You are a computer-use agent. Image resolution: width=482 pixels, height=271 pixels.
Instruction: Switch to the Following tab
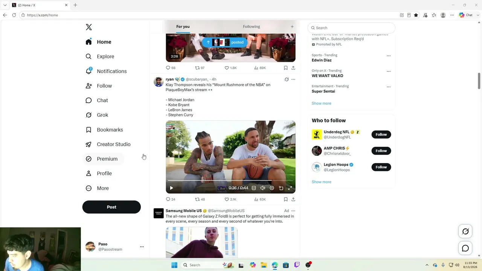(252, 26)
